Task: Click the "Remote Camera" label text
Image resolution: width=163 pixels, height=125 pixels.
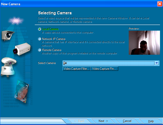Action: click(52, 50)
